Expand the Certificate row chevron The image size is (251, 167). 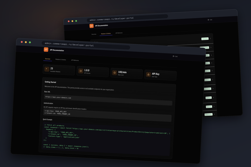[x=213, y=97]
